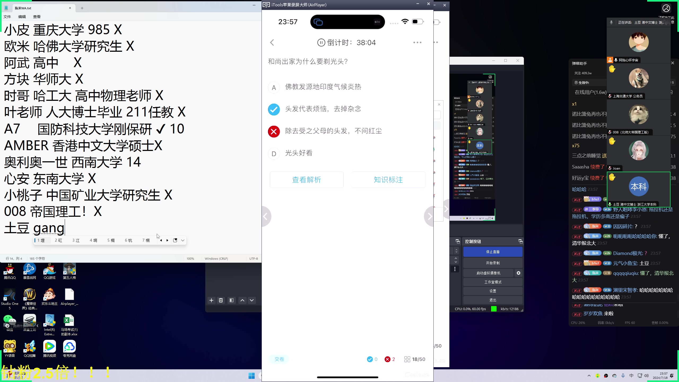Open the taskbar volume control
Viewport: 679px width, 382px height.
(x=646, y=376)
